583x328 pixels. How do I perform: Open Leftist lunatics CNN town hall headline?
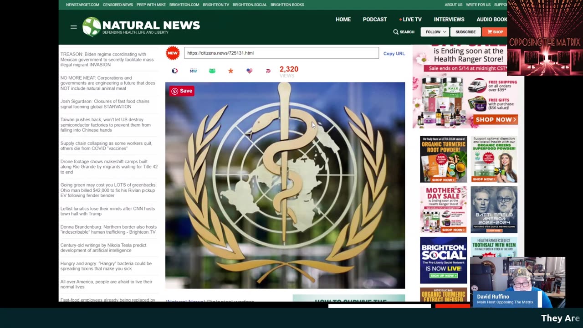tap(107, 211)
